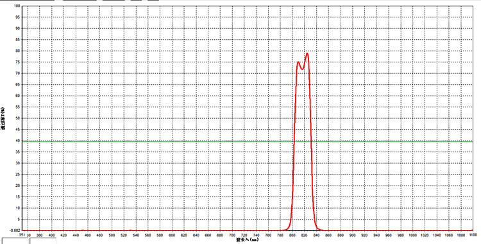The height and width of the screenshot is (244, 481).
Task: Click the green horizontal threshold line
Action: [x=248, y=141]
